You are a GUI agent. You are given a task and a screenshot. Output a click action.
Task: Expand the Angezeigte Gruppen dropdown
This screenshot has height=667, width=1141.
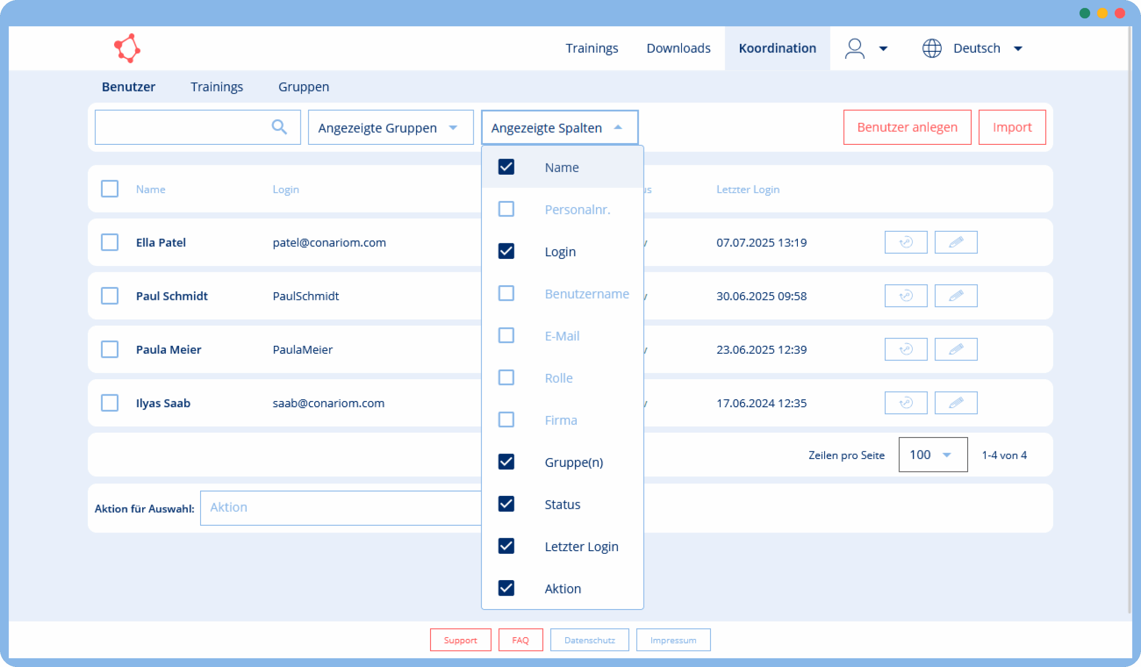click(390, 127)
